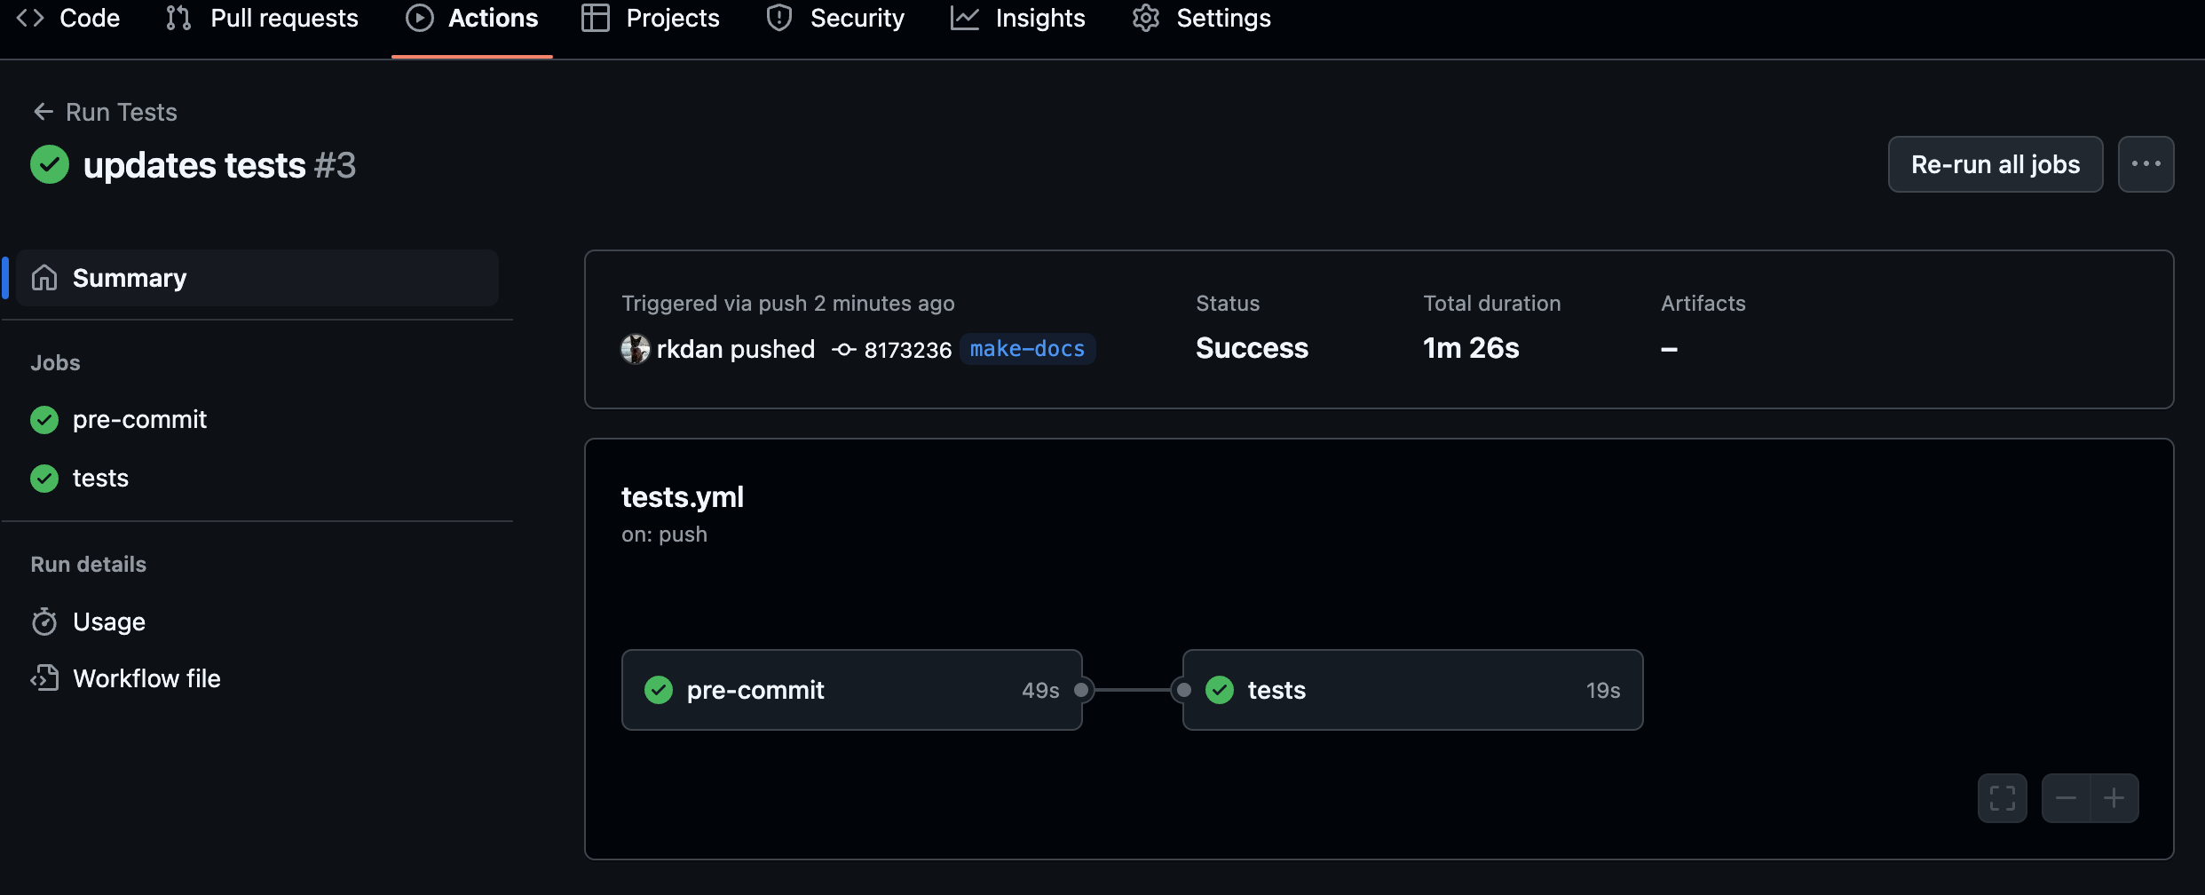Open the tests job in sidebar
This screenshot has width=2205, height=895.
pyautogui.click(x=100, y=478)
